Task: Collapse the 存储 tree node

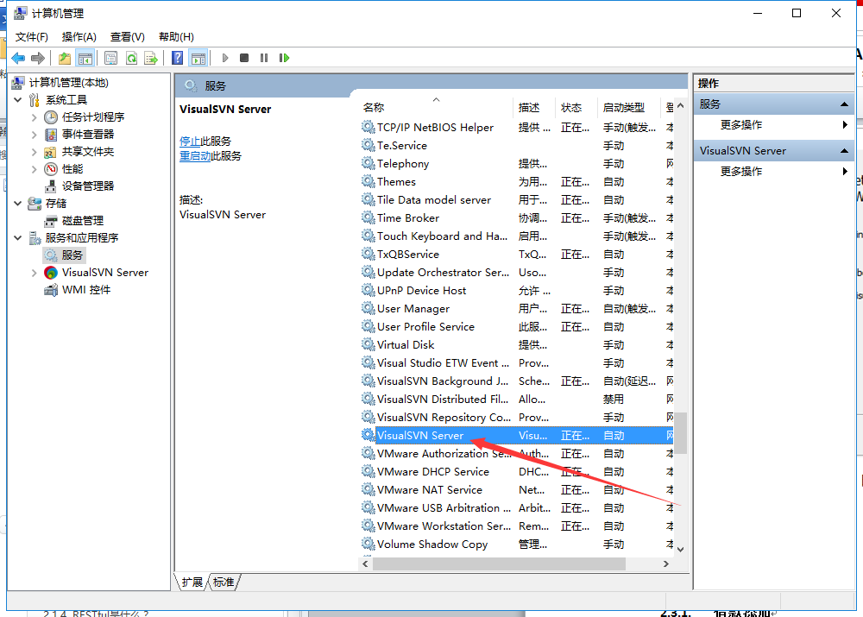Action: point(17,203)
